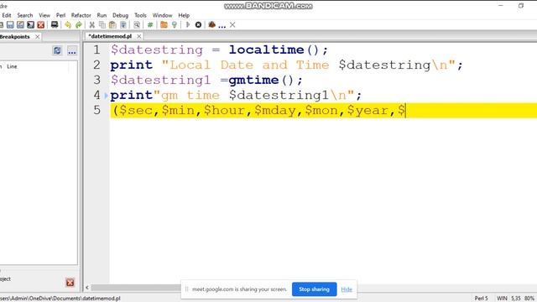Click line number 2 in the gutter
This screenshot has width=537, height=302.
tap(96, 65)
